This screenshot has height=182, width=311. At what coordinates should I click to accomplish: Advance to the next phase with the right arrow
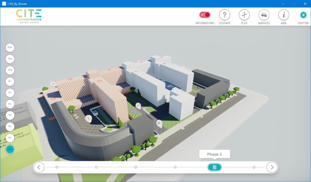click(272, 167)
